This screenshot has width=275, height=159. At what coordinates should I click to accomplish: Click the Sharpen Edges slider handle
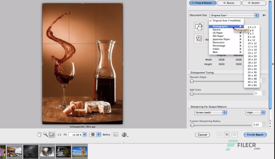192,81
